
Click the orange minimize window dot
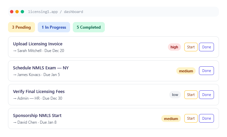[17, 12]
